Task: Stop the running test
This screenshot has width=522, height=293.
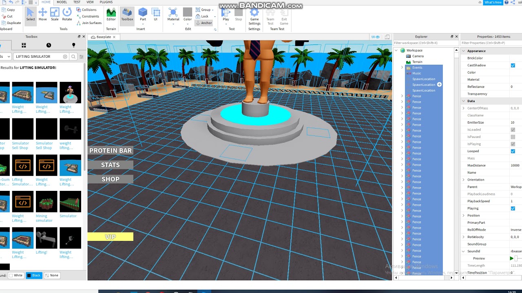Action: (239, 15)
